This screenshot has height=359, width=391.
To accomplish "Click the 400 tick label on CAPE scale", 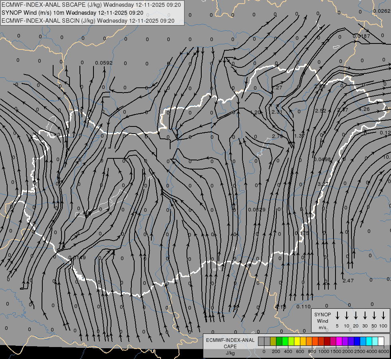I will (288, 351).
